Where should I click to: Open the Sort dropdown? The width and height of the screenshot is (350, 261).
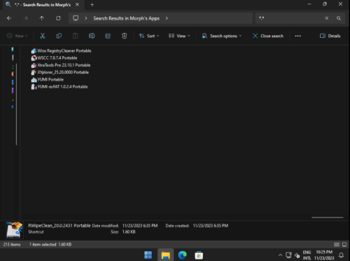[149, 36]
